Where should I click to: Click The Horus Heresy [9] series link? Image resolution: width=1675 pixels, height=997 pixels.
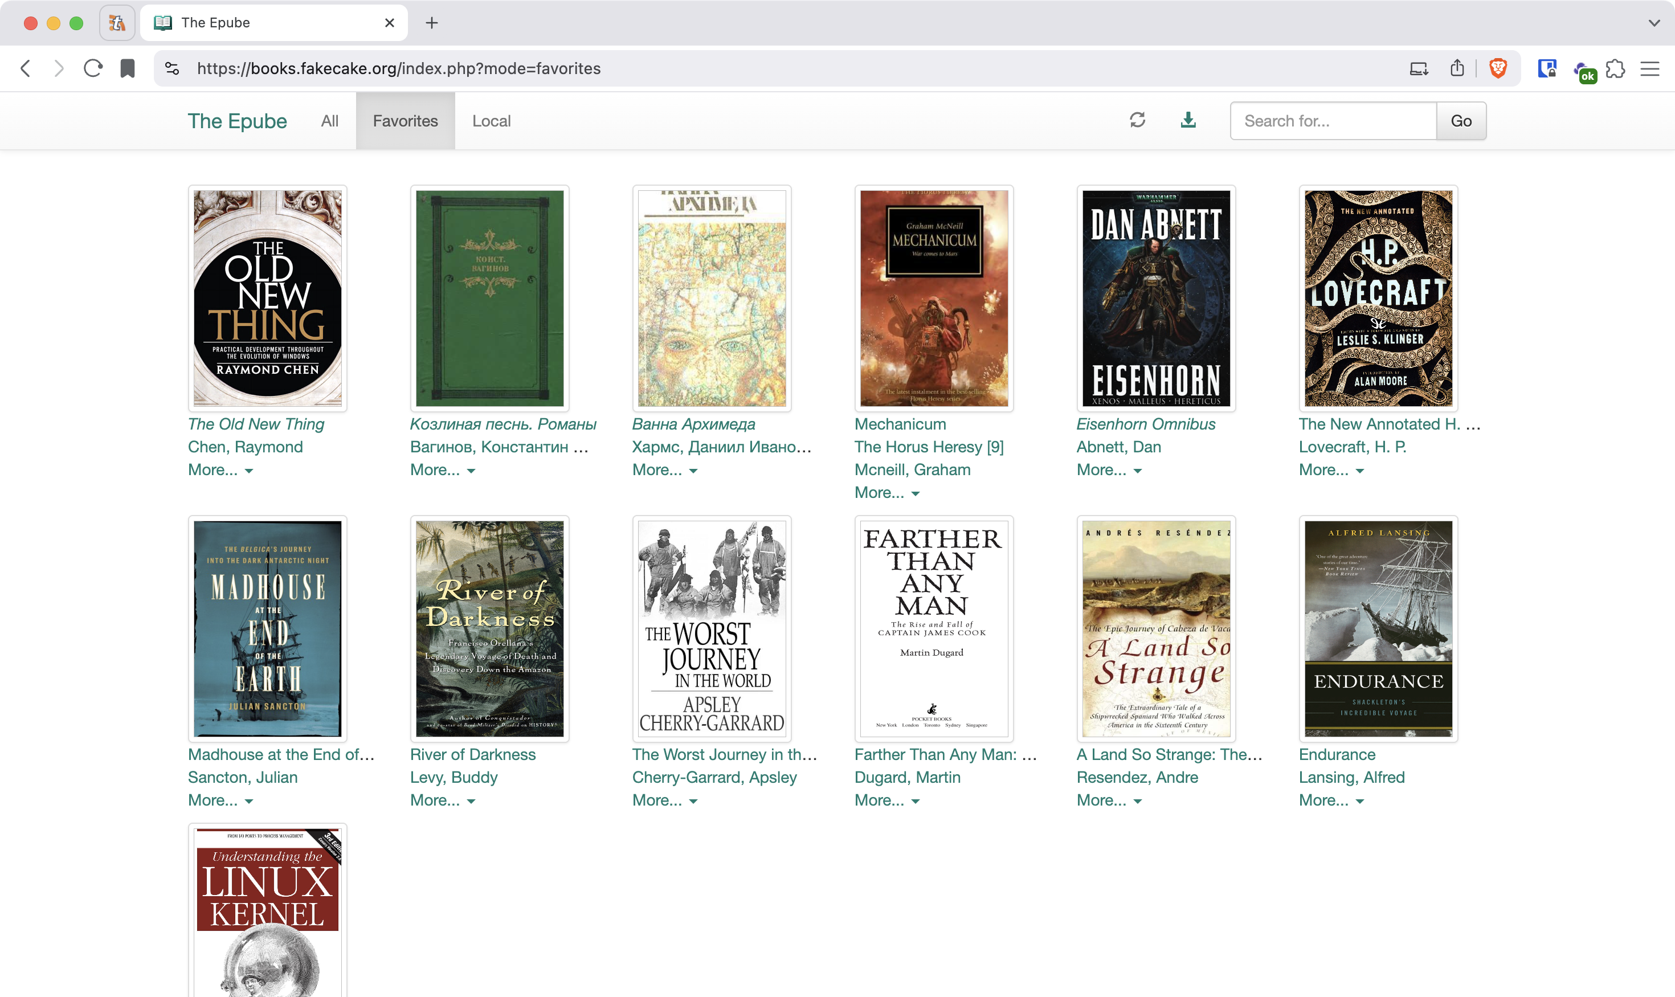click(x=929, y=447)
